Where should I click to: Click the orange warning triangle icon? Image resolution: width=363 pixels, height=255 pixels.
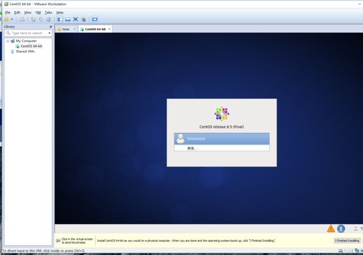coord(331,228)
